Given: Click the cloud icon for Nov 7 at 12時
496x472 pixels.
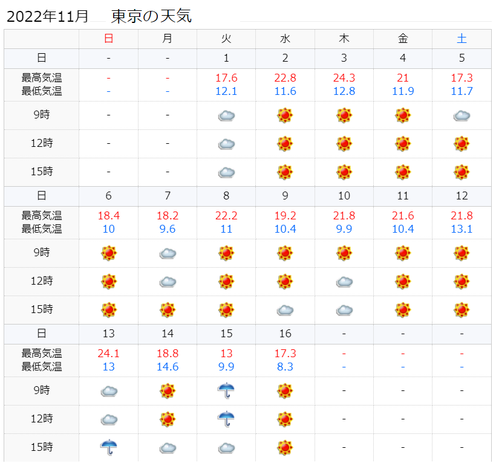Looking at the screenshot, I should tap(168, 282).
